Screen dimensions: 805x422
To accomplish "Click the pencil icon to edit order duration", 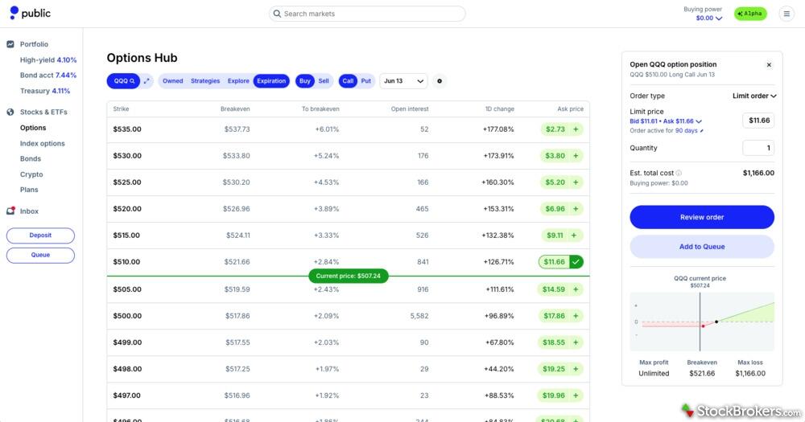I will (x=701, y=130).
